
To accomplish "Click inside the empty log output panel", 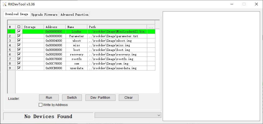I will click(211, 66).
